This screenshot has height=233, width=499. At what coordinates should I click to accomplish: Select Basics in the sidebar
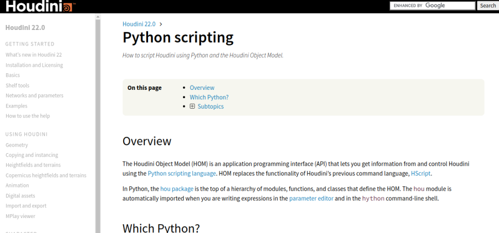click(13, 75)
